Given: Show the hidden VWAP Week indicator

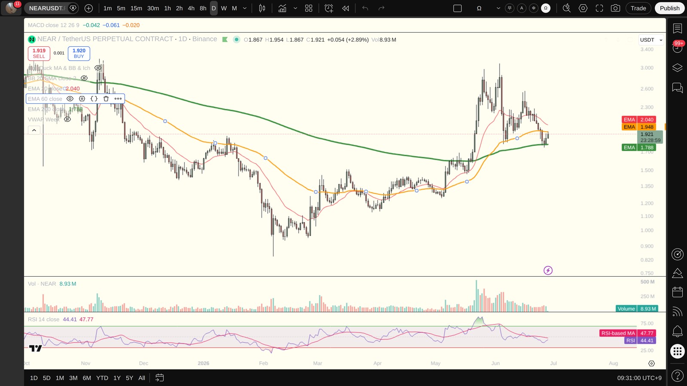Looking at the screenshot, I should point(67,119).
